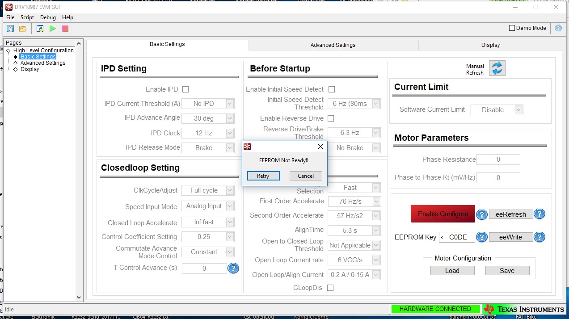Switch to Advanced Settings tab
This screenshot has width=569, height=319.
pyautogui.click(x=333, y=45)
